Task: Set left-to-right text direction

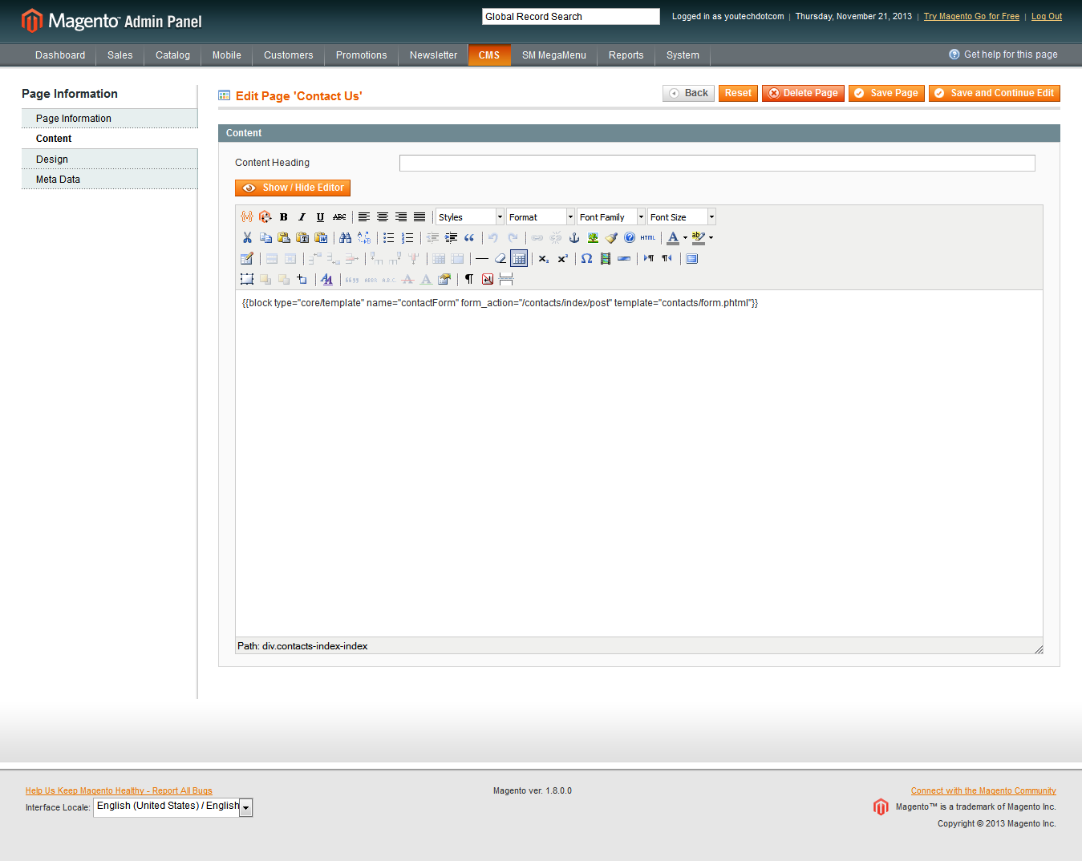Action: 648,258
